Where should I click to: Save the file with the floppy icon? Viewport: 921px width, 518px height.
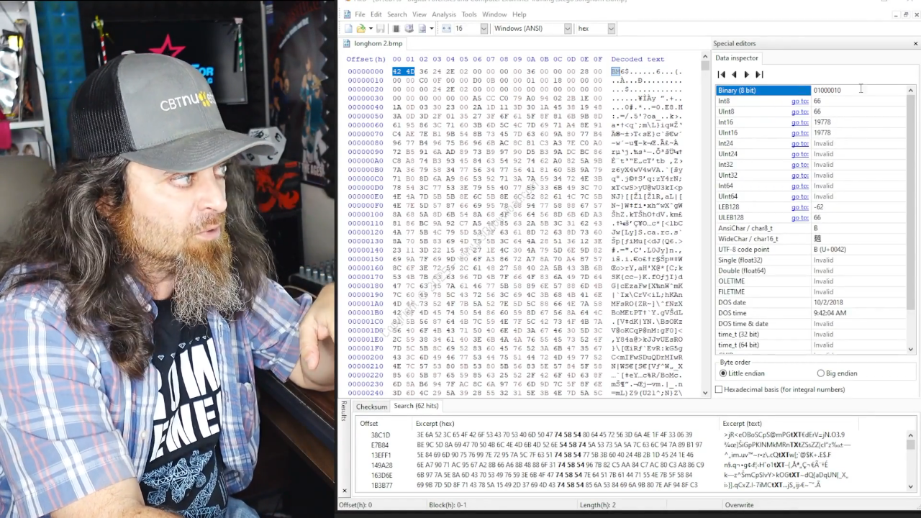380,29
